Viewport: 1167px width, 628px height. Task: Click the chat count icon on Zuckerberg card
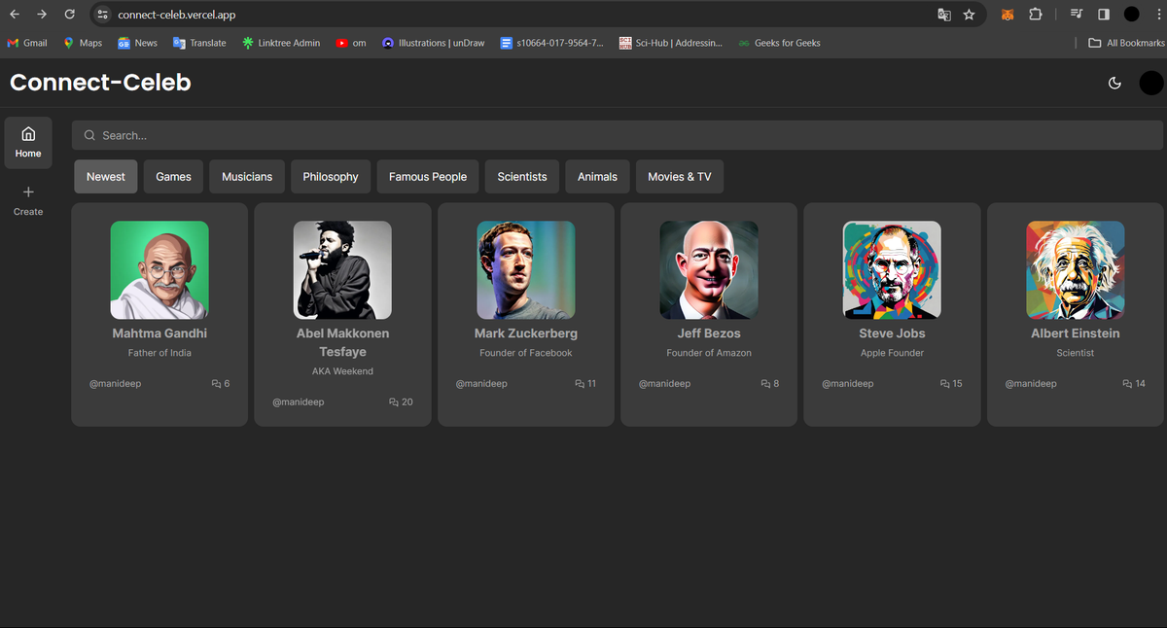pyautogui.click(x=580, y=384)
